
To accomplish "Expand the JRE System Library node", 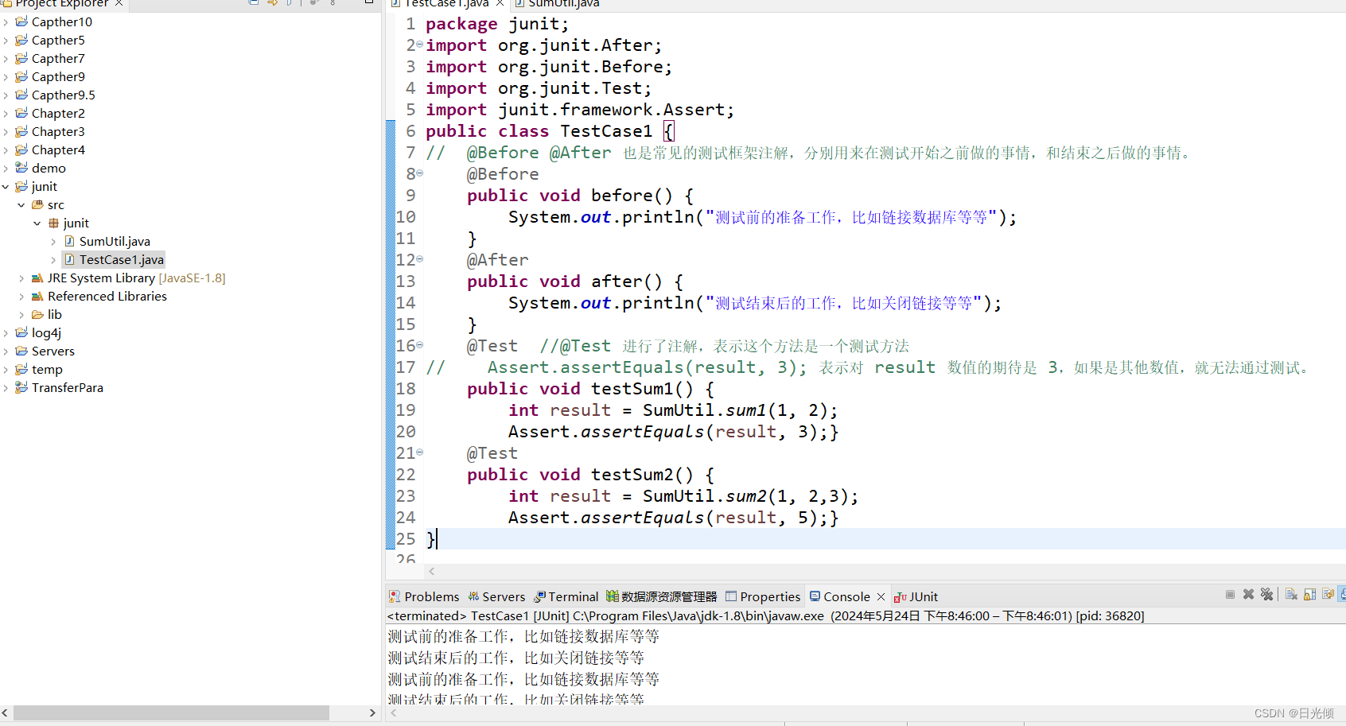I will (21, 278).
